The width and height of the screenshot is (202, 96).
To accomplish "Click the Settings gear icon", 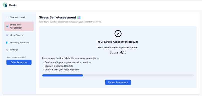I will tap(7, 50).
